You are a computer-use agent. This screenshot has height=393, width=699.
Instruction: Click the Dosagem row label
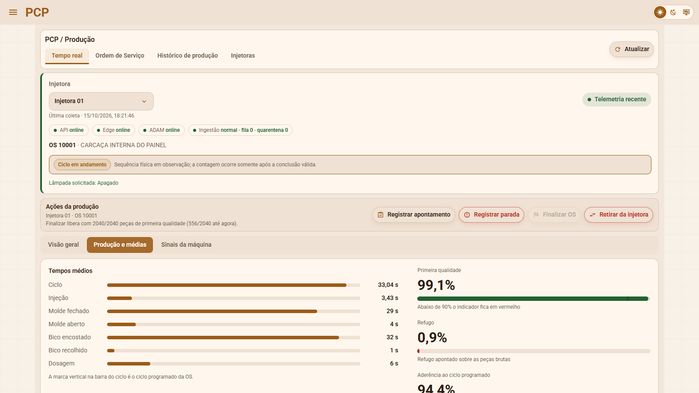(x=62, y=364)
